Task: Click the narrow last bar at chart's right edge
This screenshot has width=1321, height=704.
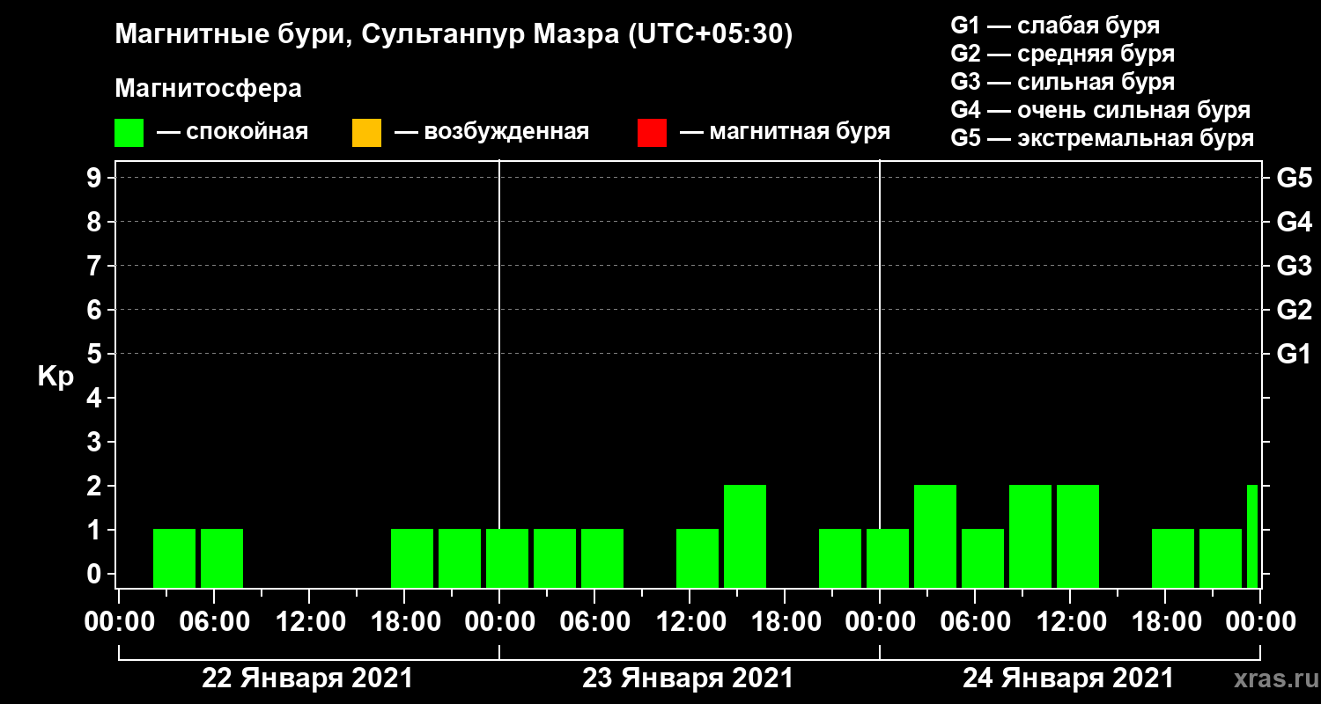Action: [x=1252, y=536]
